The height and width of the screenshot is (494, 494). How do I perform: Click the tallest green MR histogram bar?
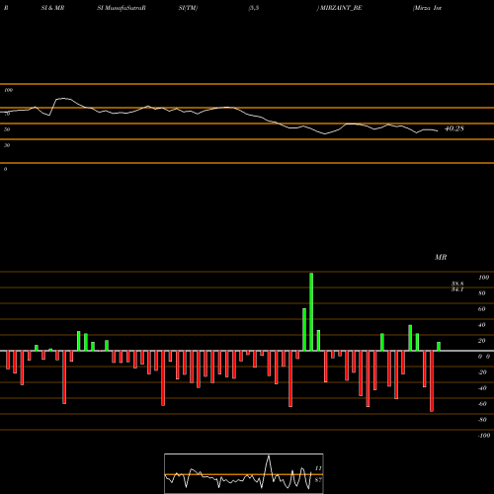click(311, 311)
